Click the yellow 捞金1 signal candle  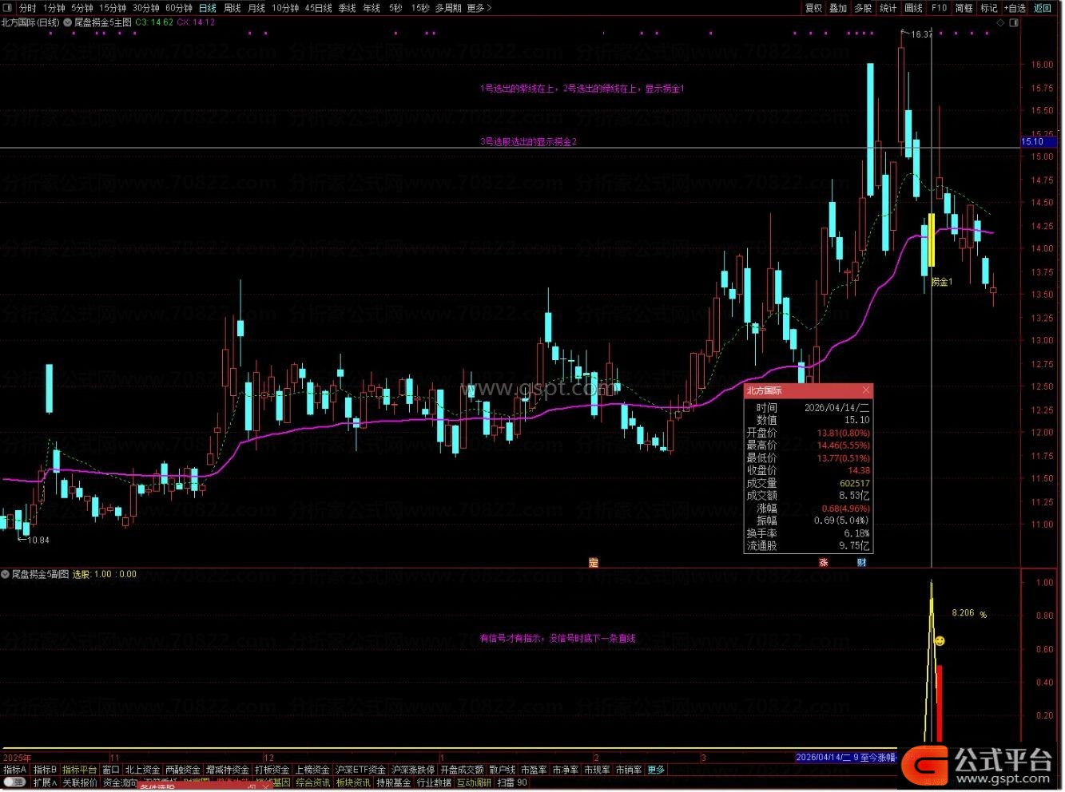point(932,240)
